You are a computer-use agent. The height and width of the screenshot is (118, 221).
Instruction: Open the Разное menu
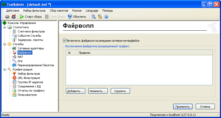[x=77, y=11]
